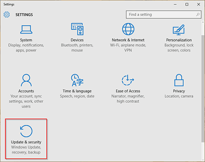Click 'Windows Update, recovery, backup' description
205x162 pixels.
26,150
